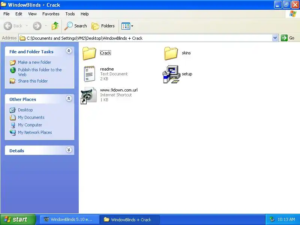Image resolution: width=300 pixels, height=225 pixels.
Task: Click the readme file name
Action: pos(107,69)
